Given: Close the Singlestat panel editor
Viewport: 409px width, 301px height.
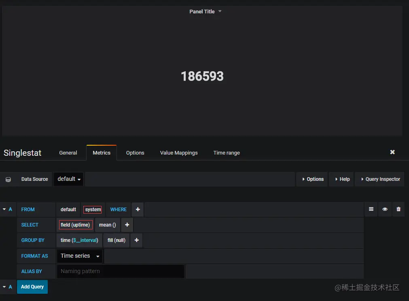Looking at the screenshot, I should [x=392, y=152].
